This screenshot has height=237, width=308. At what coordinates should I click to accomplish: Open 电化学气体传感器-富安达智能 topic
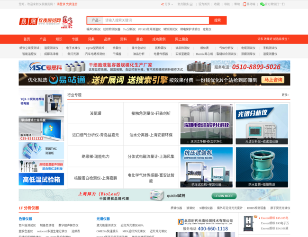tap(151, 178)
